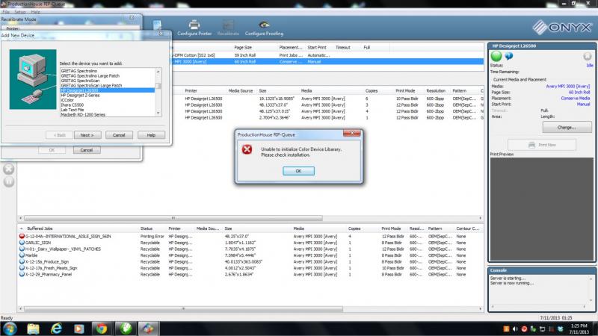Click the icon beside X-12-29_Pharmacy_Panel
Viewport: 598px width, 336px height.
[22, 274]
